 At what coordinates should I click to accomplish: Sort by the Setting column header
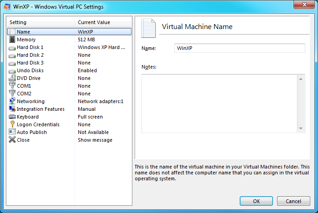pos(41,22)
